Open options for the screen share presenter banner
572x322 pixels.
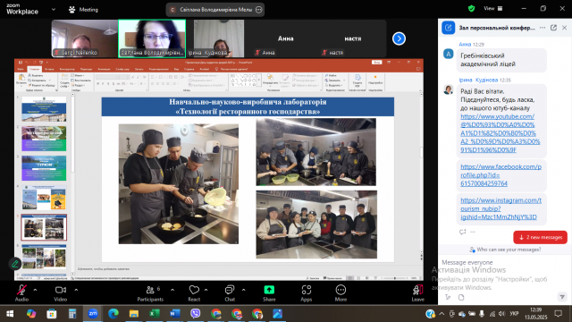(258, 10)
